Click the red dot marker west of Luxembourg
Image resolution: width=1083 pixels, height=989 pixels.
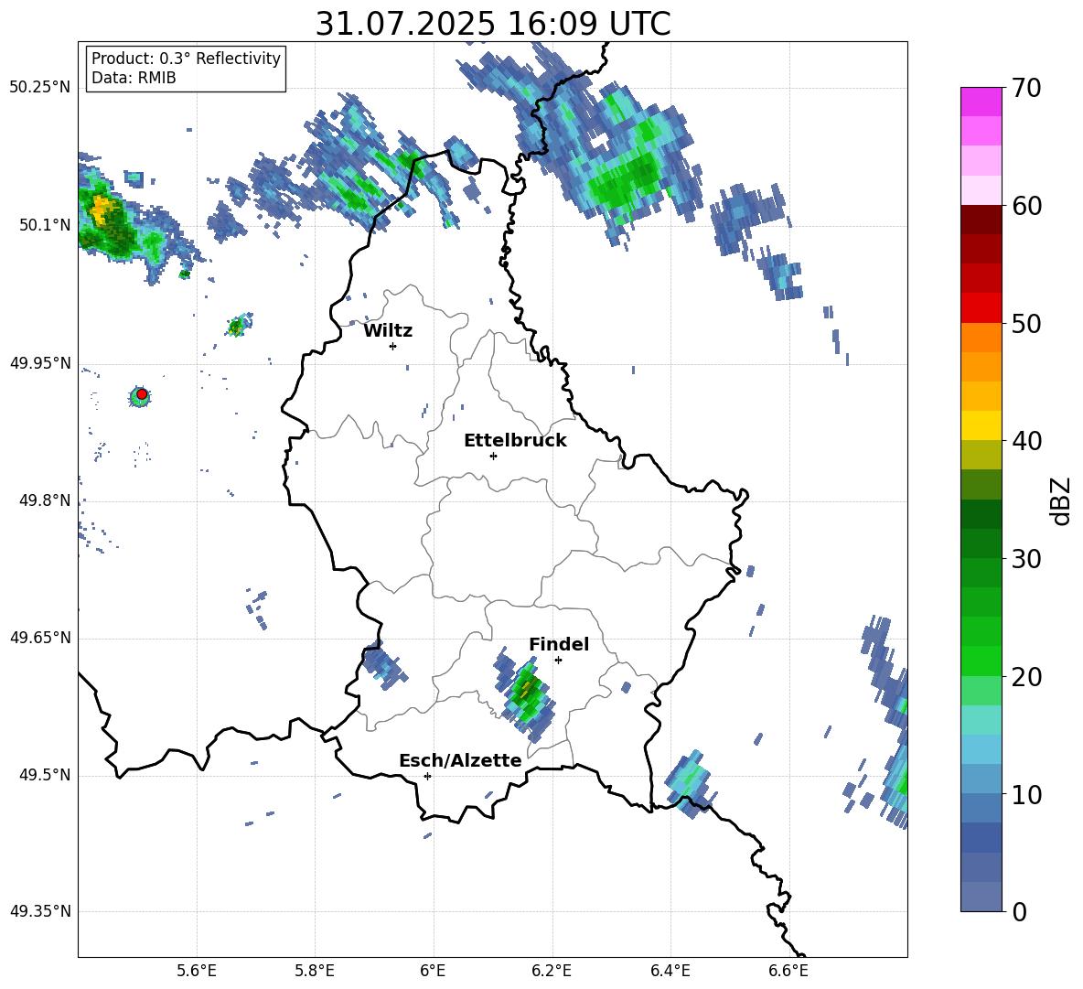pyautogui.click(x=142, y=393)
